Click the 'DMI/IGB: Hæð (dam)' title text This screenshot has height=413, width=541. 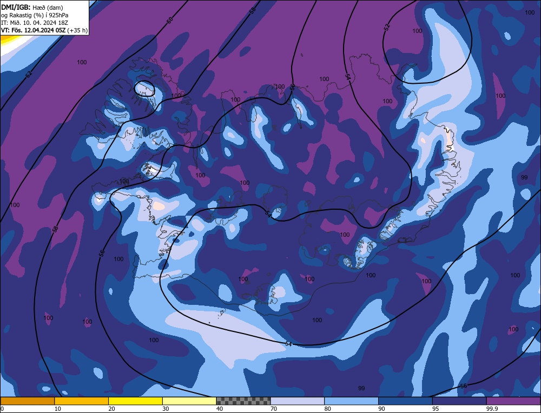tap(32, 7)
